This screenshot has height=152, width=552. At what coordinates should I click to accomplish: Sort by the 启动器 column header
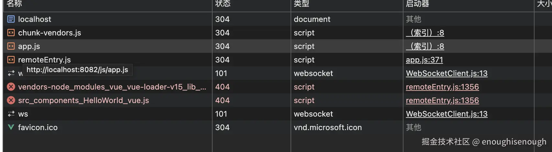pos(417,4)
